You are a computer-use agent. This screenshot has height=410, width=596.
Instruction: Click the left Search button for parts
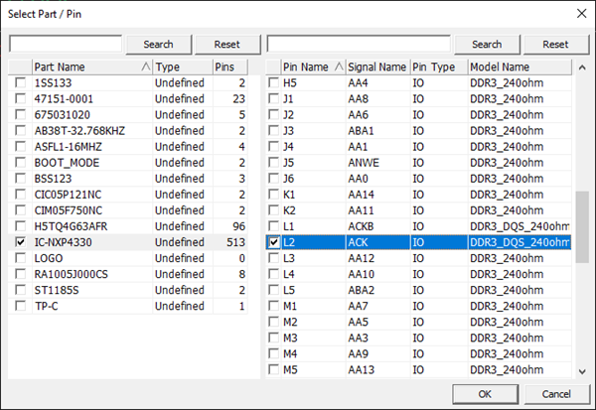(158, 45)
